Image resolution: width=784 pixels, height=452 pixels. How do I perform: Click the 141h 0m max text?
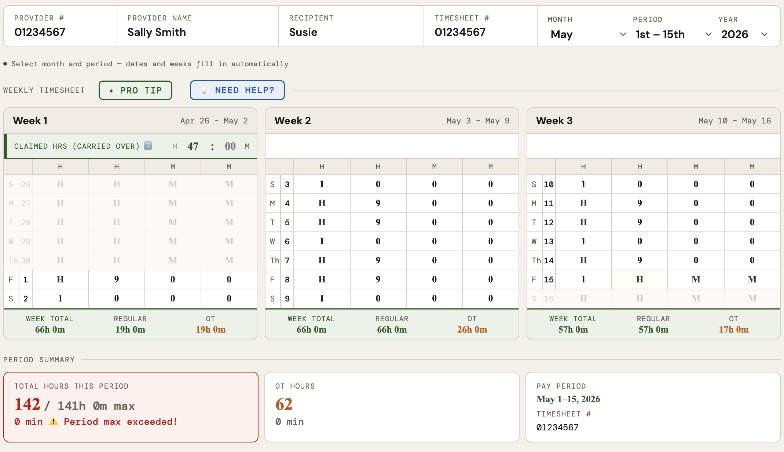tap(96, 406)
